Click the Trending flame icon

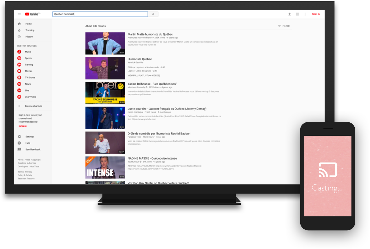[x=19, y=30]
